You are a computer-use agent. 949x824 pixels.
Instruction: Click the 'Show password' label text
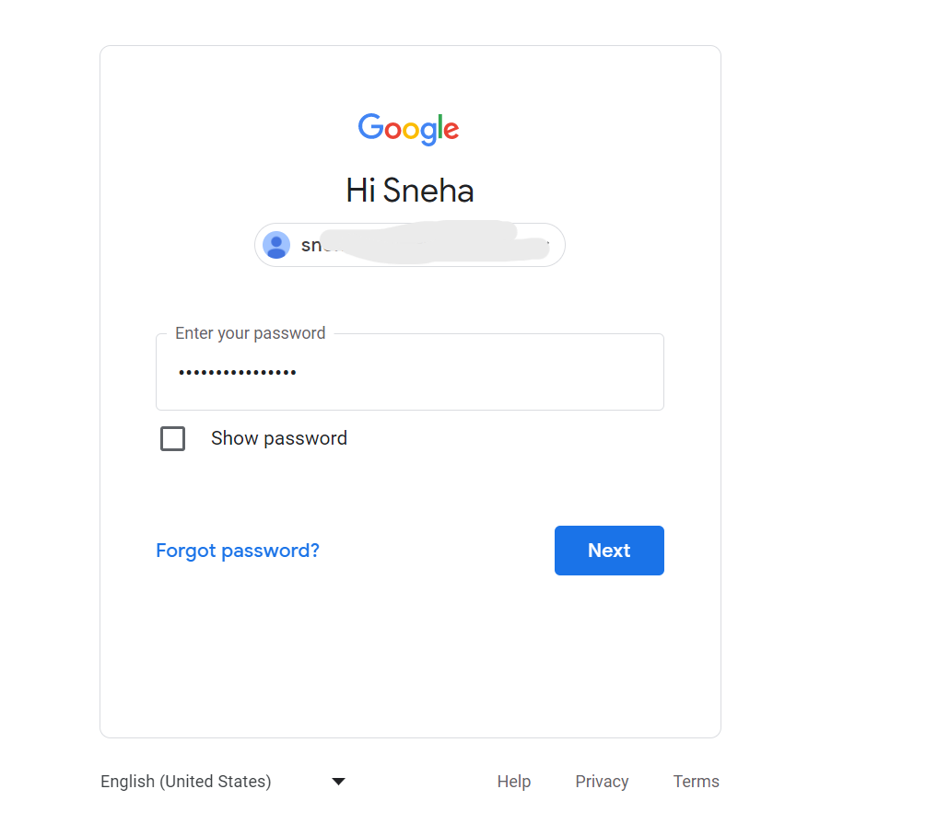coord(278,438)
